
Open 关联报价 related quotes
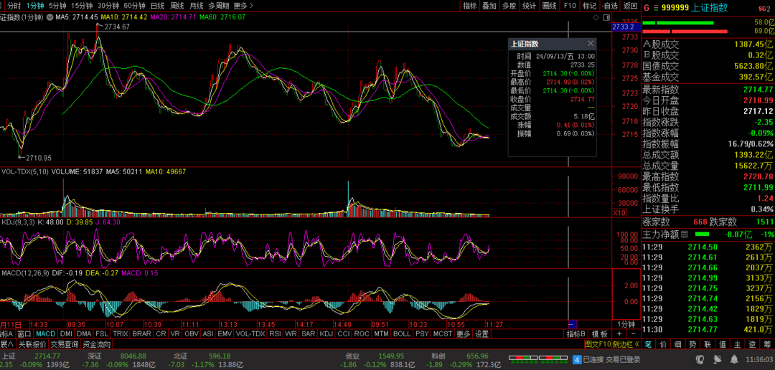click(32, 343)
